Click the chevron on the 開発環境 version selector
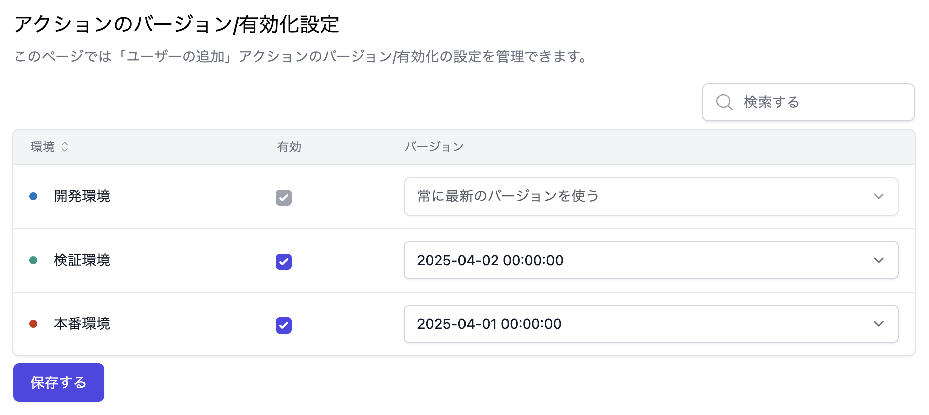 (879, 196)
